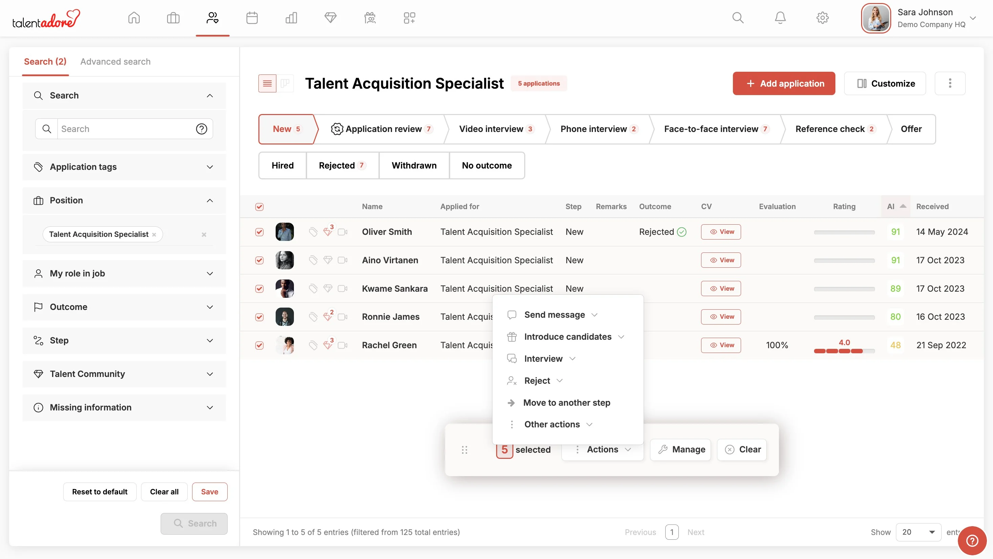Open the calendar icon in top navigation
The width and height of the screenshot is (993, 559).
point(252,18)
